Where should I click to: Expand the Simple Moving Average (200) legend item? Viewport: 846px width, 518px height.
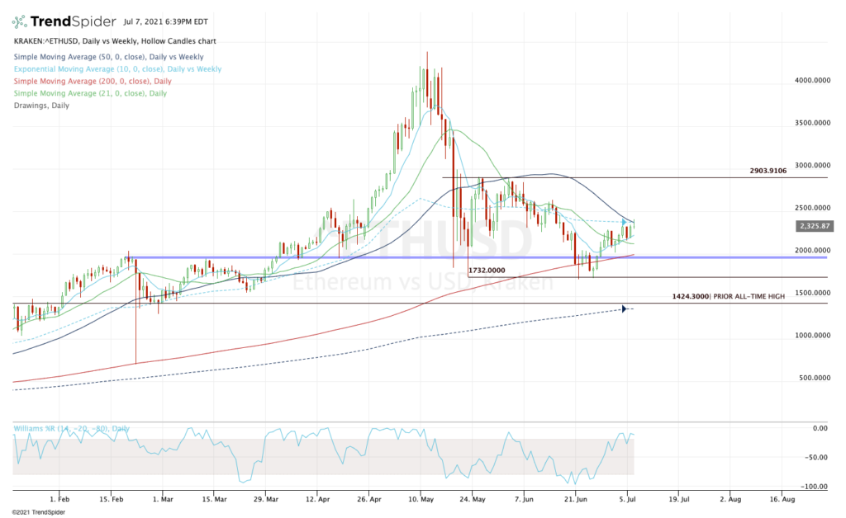click(95, 81)
